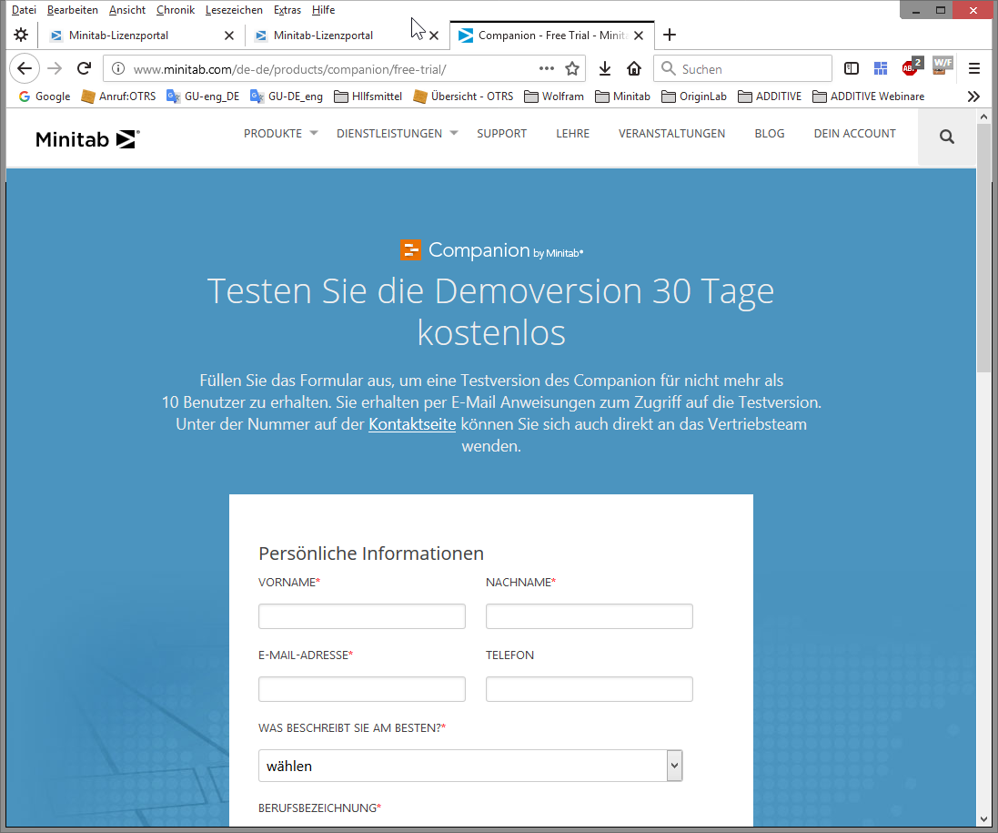The image size is (998, 833).
Task: Open the Anruf:OTRS bookmark
Action: pos(118,97)
